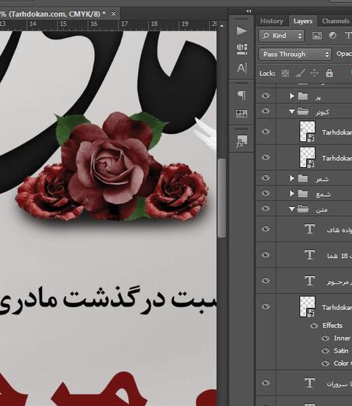
Task: Expand the پر layer group
Action: point(292,96)
